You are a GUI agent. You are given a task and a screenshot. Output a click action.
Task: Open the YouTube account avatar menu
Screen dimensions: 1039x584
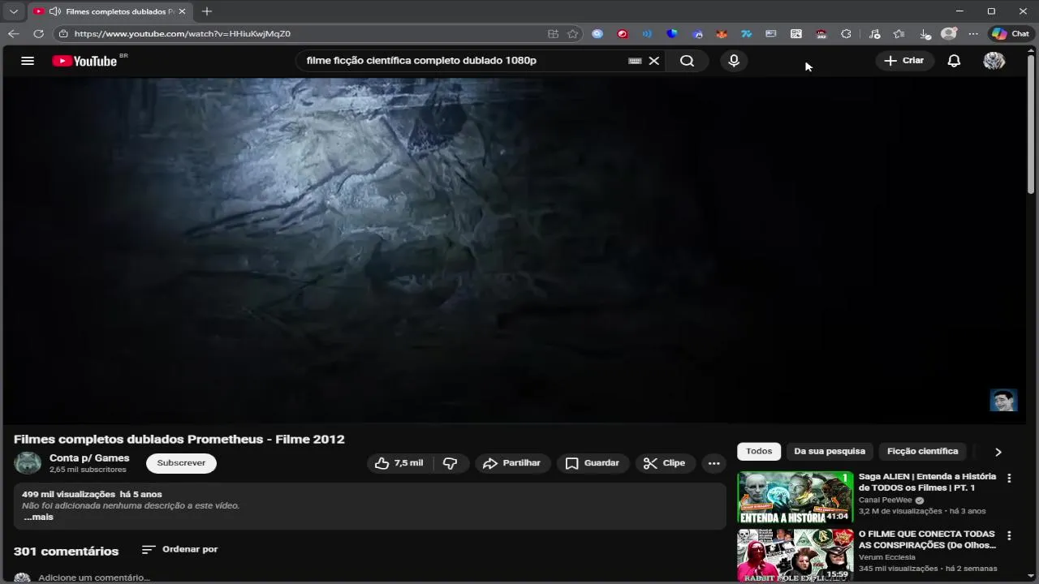click(x=994, y=61)
